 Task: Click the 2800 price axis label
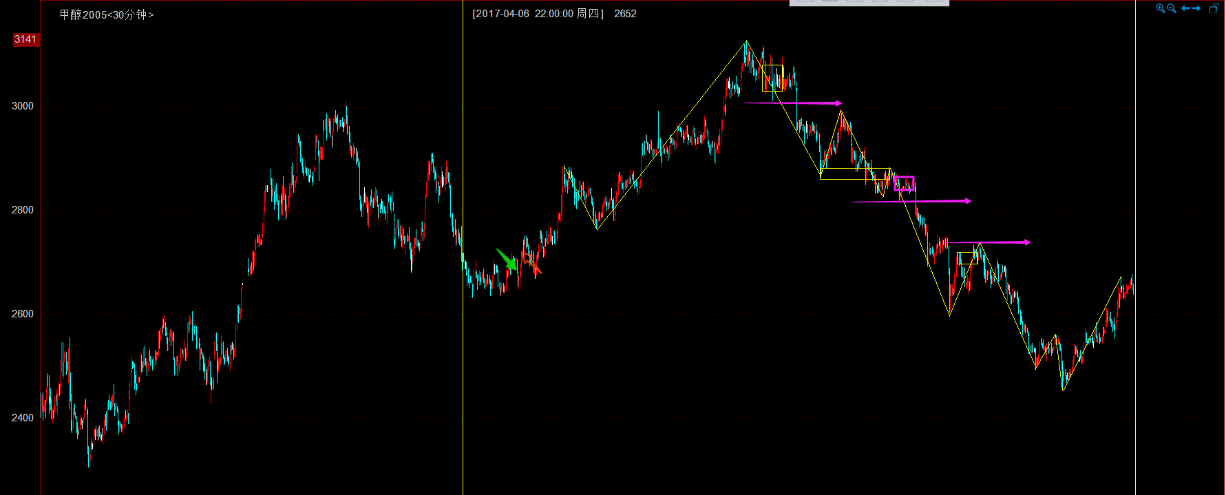click(23, 210)
